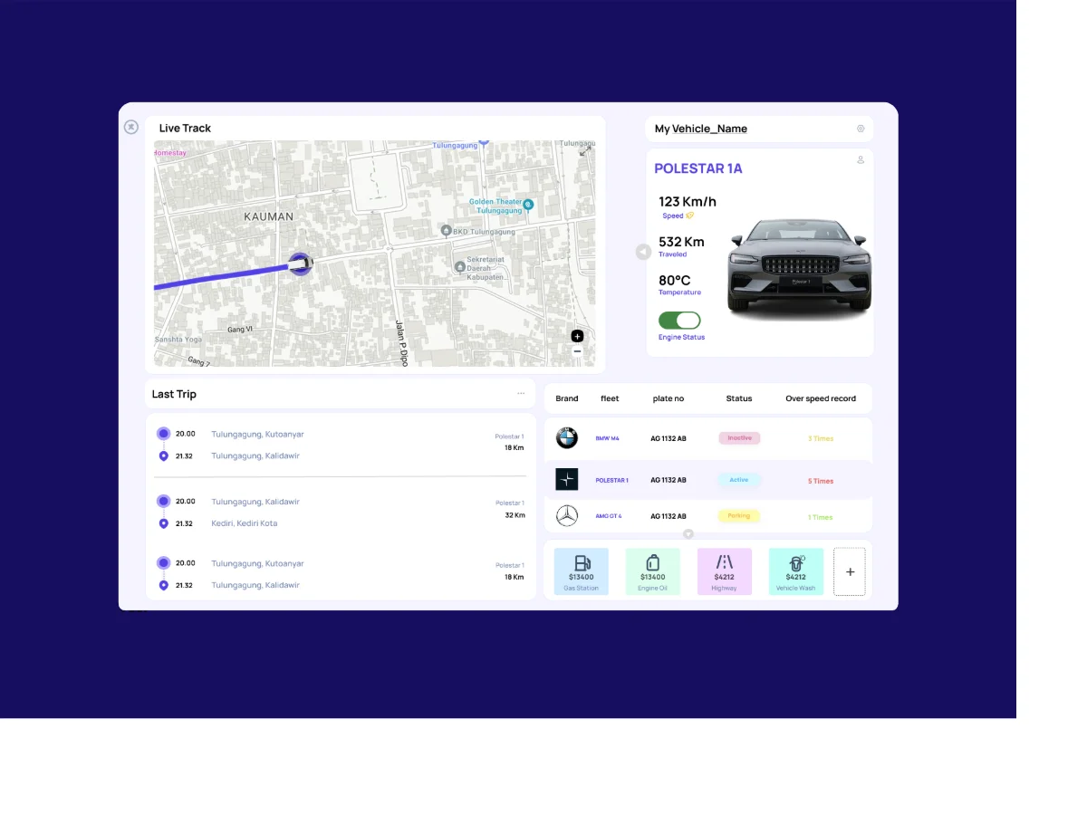1087x815 pixels.
Task: Select the BMW logo in fleet table
Action: tap(567, 438)
